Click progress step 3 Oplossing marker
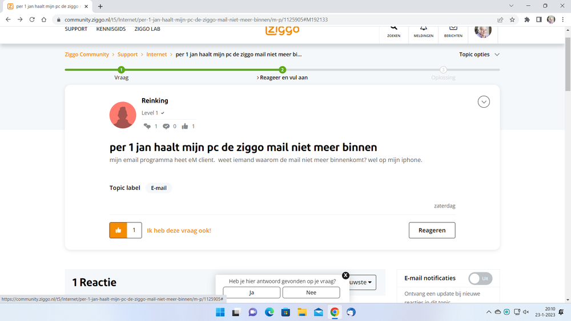The width and height of the screenshot is (571, 321). click(x=443, y=70)
